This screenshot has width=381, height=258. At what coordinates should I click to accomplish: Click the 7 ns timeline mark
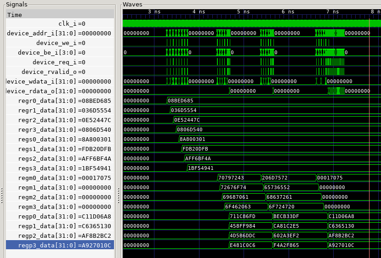333,11
